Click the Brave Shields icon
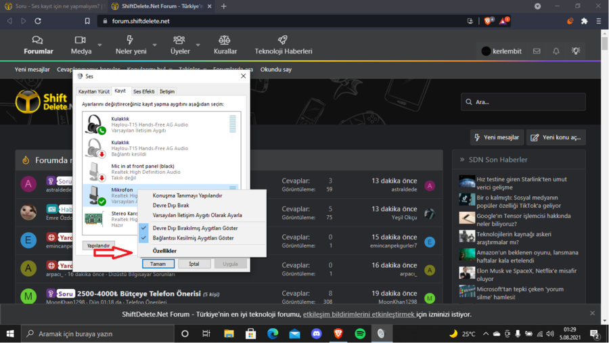Screen dimensions: 609x343 (489, 21)
